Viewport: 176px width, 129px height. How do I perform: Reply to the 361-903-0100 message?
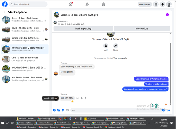(x=81, y=98)
